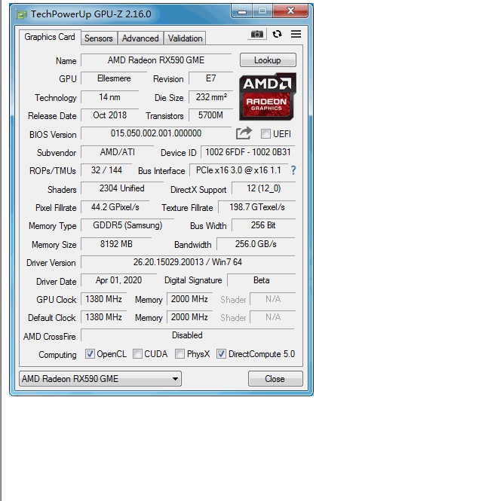
Task: Click Memory 2000 MHz in Default Clock row
Action: (189, 317)
